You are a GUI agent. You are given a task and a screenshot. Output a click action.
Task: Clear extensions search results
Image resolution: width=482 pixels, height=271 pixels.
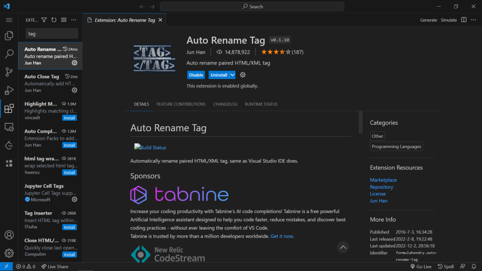64,20
